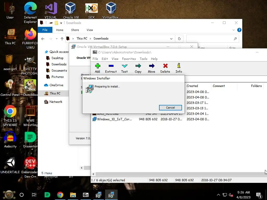Choose the Move tool in 7-Zip

pos(151,68)
